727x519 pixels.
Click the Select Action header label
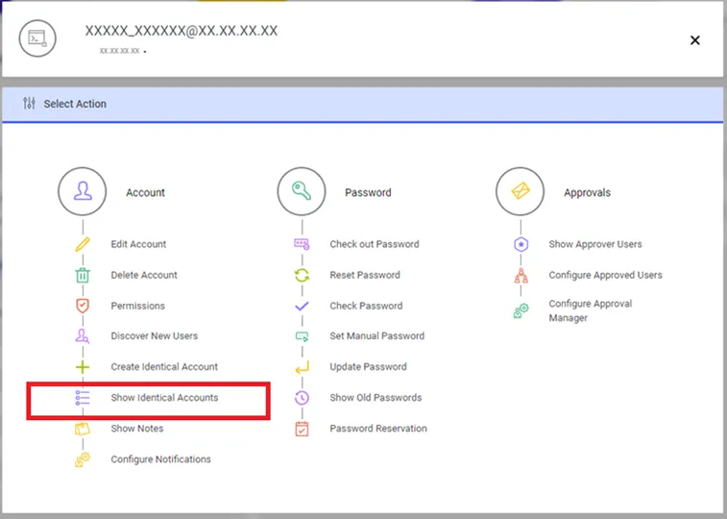(75, 104)
